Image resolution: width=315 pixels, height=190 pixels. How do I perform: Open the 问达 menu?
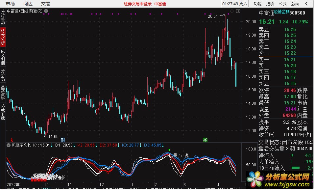[x=28, y=4]
